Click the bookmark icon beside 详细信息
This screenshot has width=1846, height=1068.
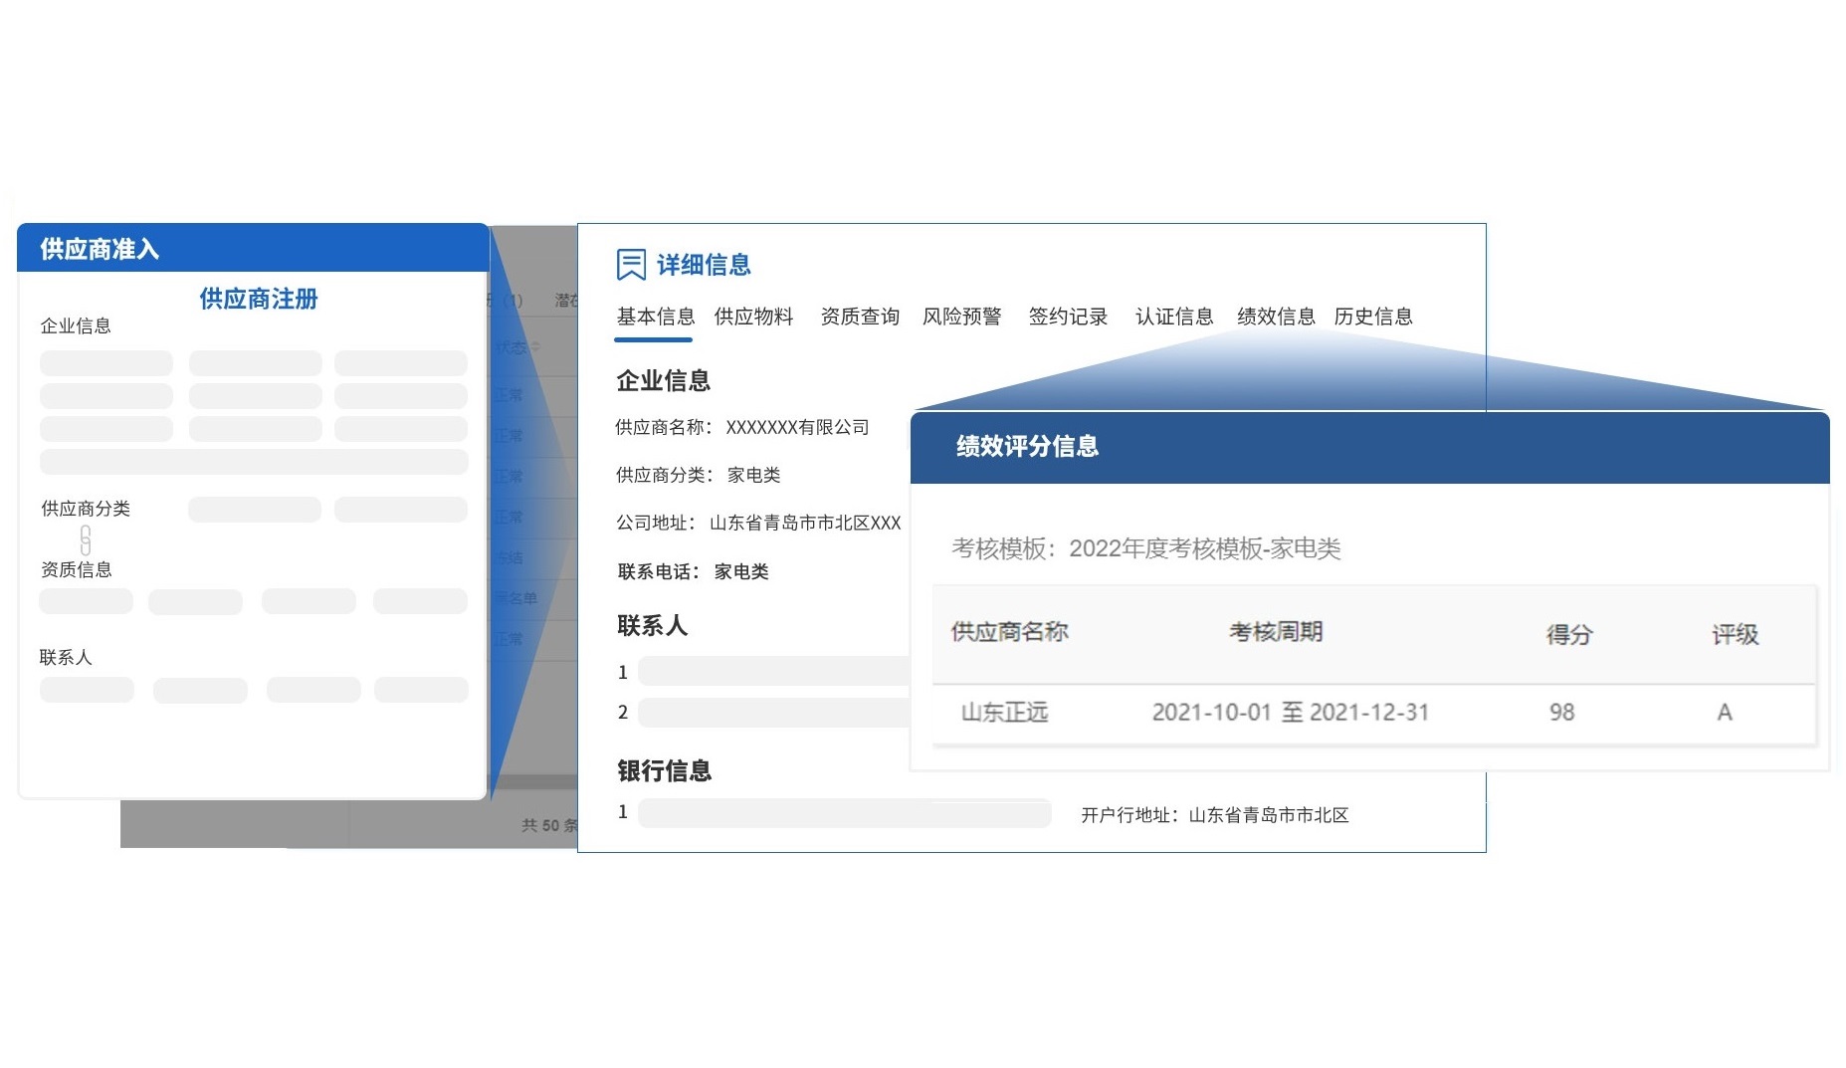coord(631,265)
